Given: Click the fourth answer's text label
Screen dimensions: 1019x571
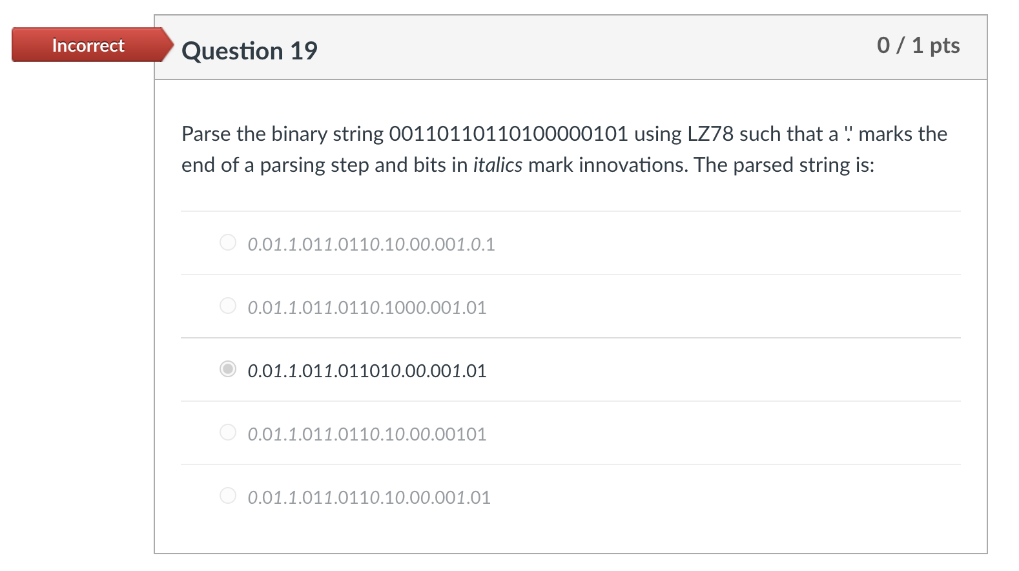Looking at the screenshot, I should tap(366, 434).
